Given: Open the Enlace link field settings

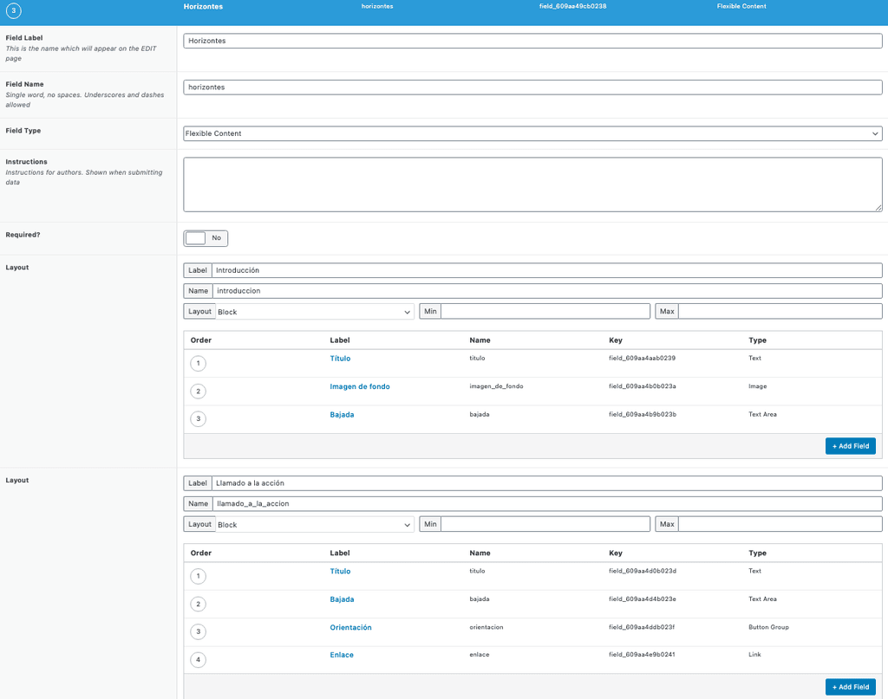Looking at the screenshot, I should [340, 654].
